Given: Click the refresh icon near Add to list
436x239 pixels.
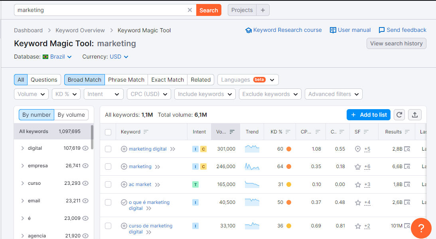Looking at the screenshot, I should 399,115.
